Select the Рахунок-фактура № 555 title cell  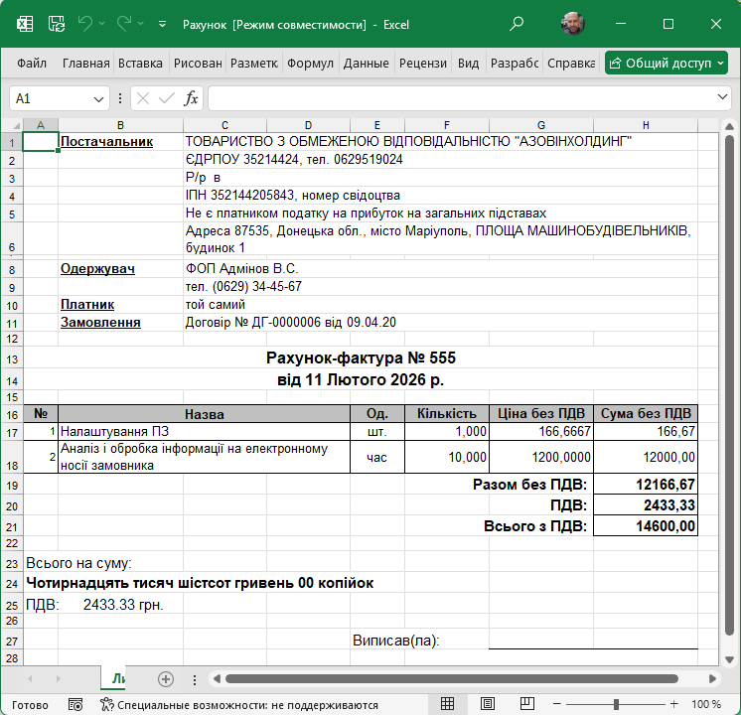361,358
